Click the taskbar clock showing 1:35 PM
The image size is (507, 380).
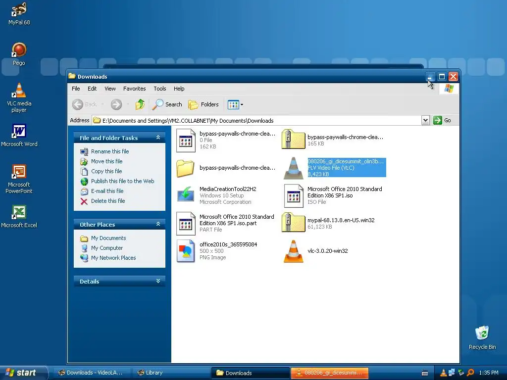tap(489, 373)
